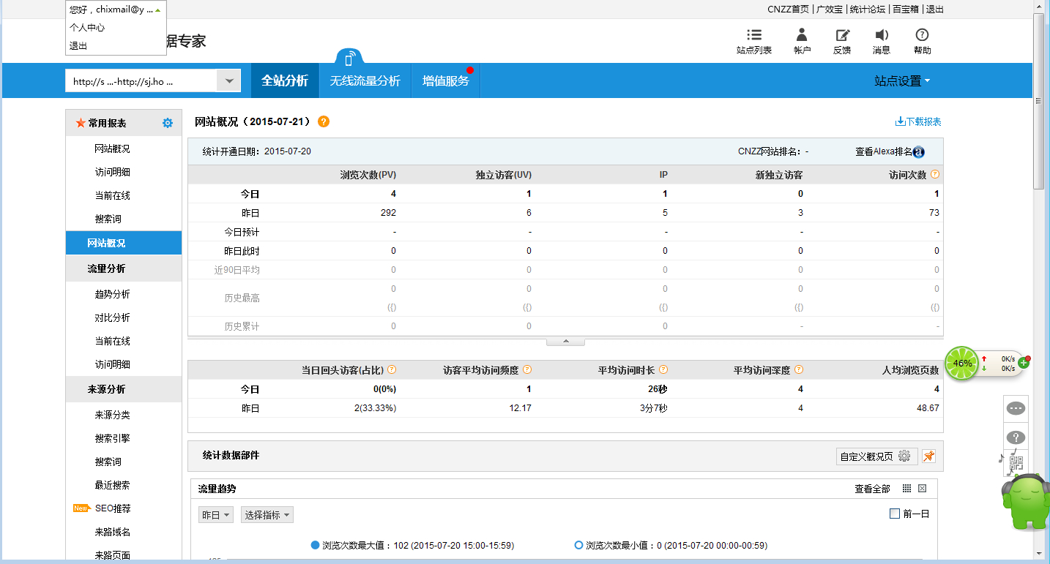Open the site URL selector dropdown arrow
This screenshot has height=564, width=1050.
coord(229,81)
